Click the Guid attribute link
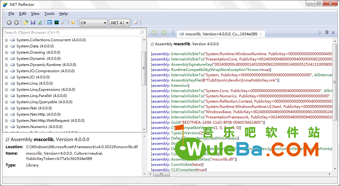 pyautogui.click(x=175, y=122)
